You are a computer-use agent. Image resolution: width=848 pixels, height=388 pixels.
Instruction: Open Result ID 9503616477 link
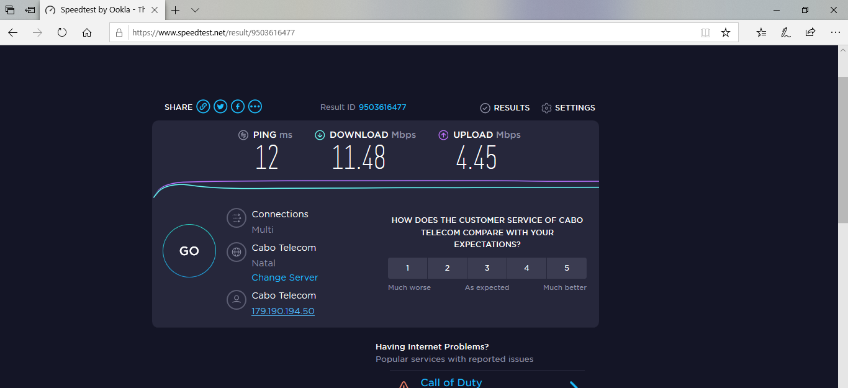pos(382,107)
